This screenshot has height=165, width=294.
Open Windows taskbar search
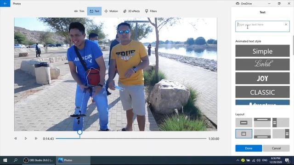16,160
